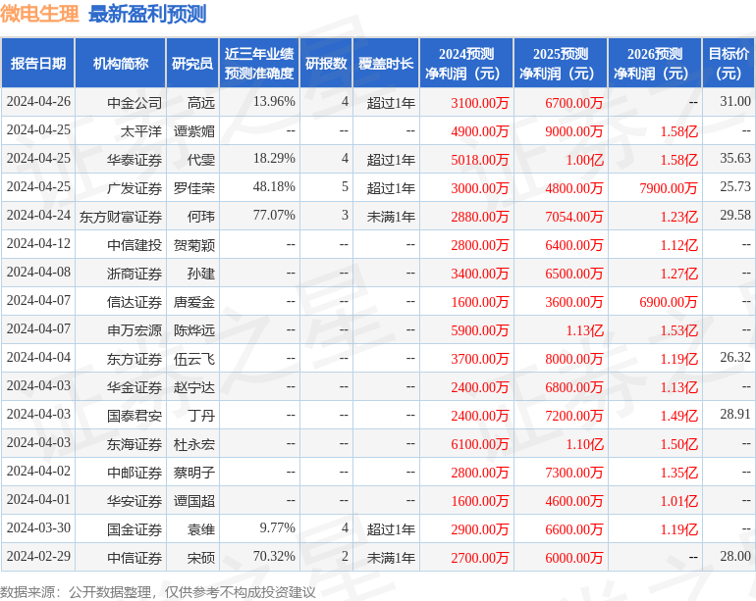The image size is (756, 601).
Task: Click institution 华安证券
Action: [x=135, y=500]
